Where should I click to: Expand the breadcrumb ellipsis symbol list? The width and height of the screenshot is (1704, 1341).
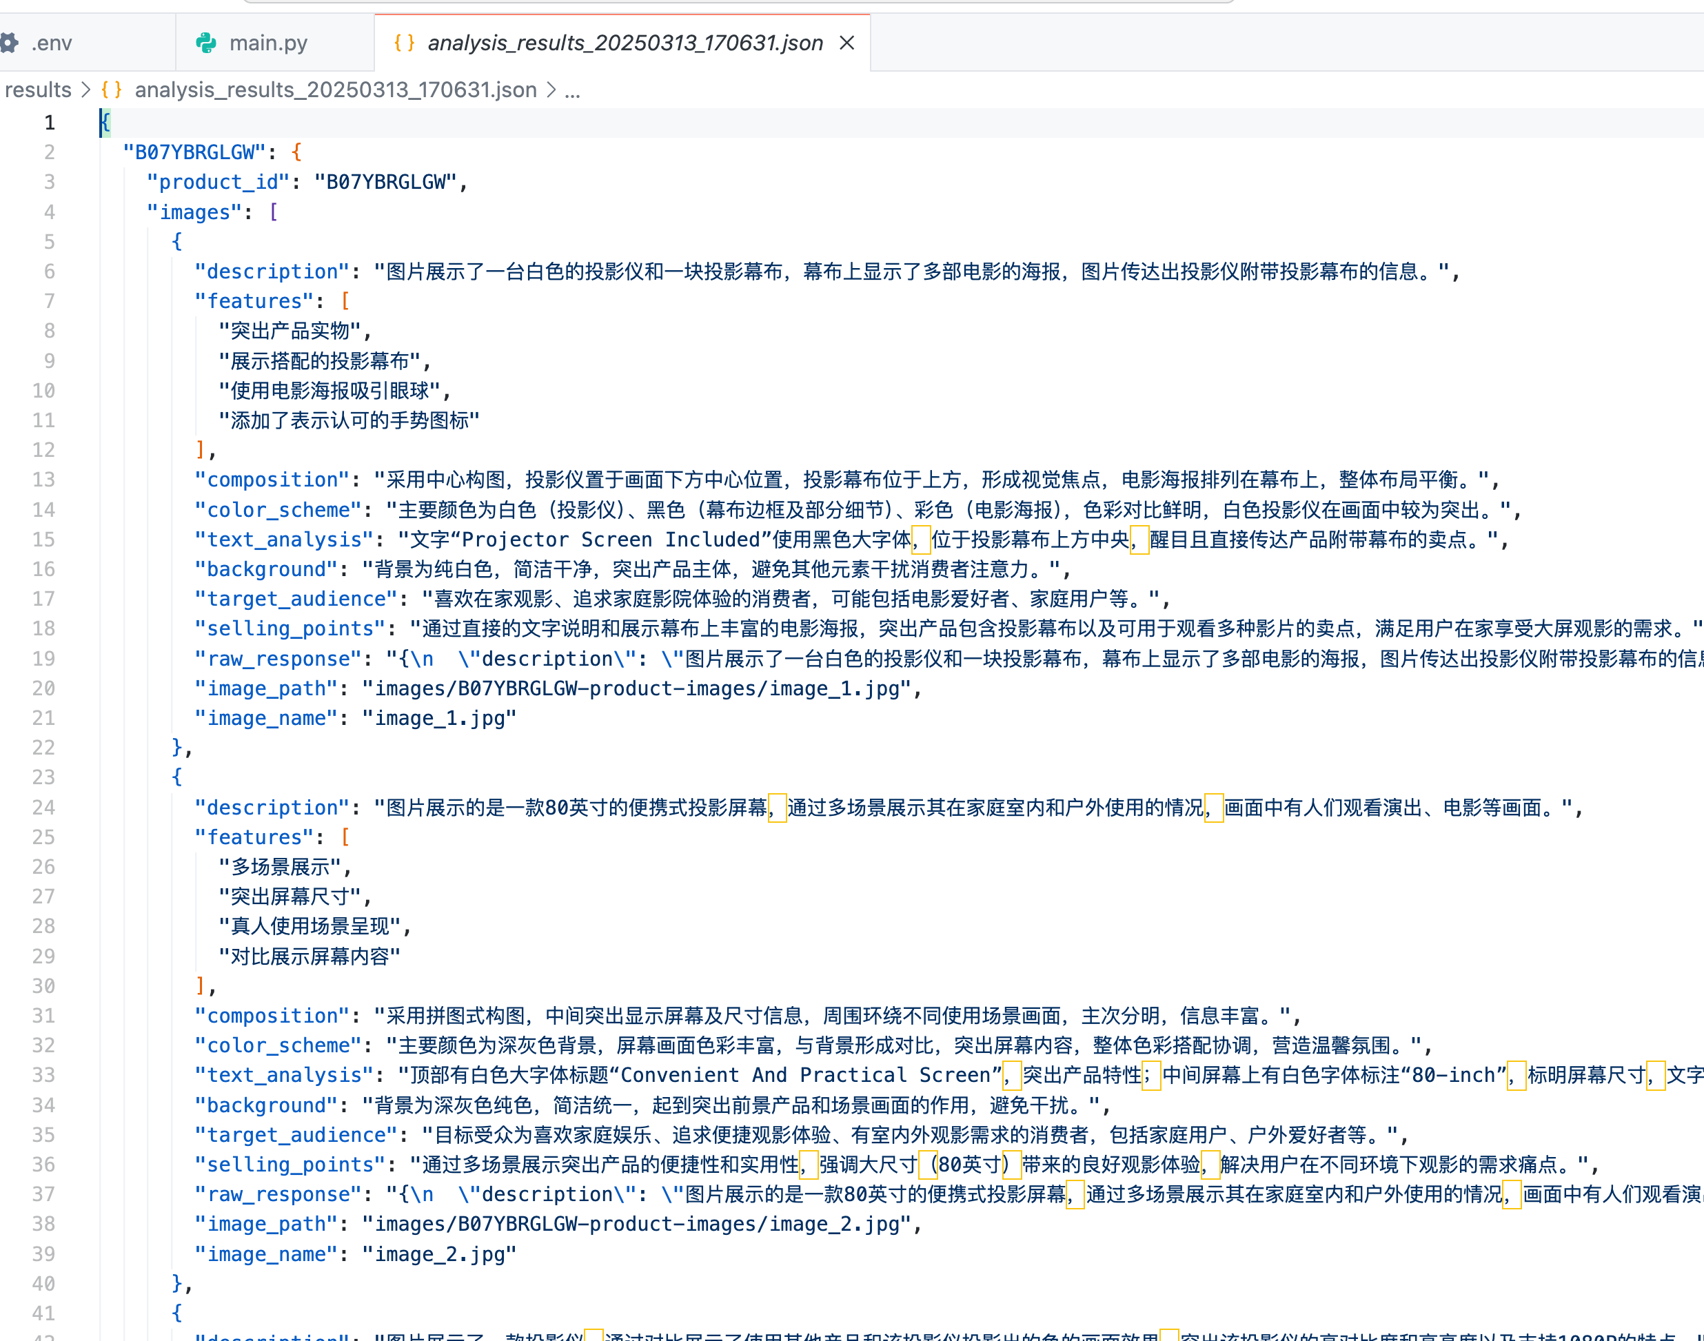(572, 90)
